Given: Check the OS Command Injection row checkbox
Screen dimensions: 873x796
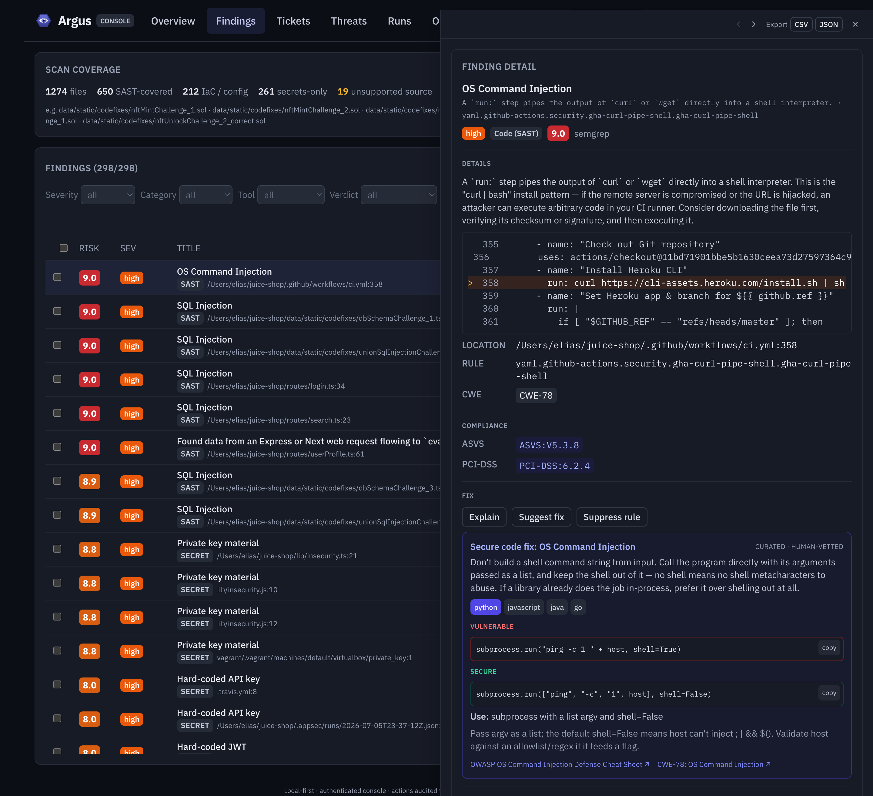Looking at the screenshot, I should [57, 277].
